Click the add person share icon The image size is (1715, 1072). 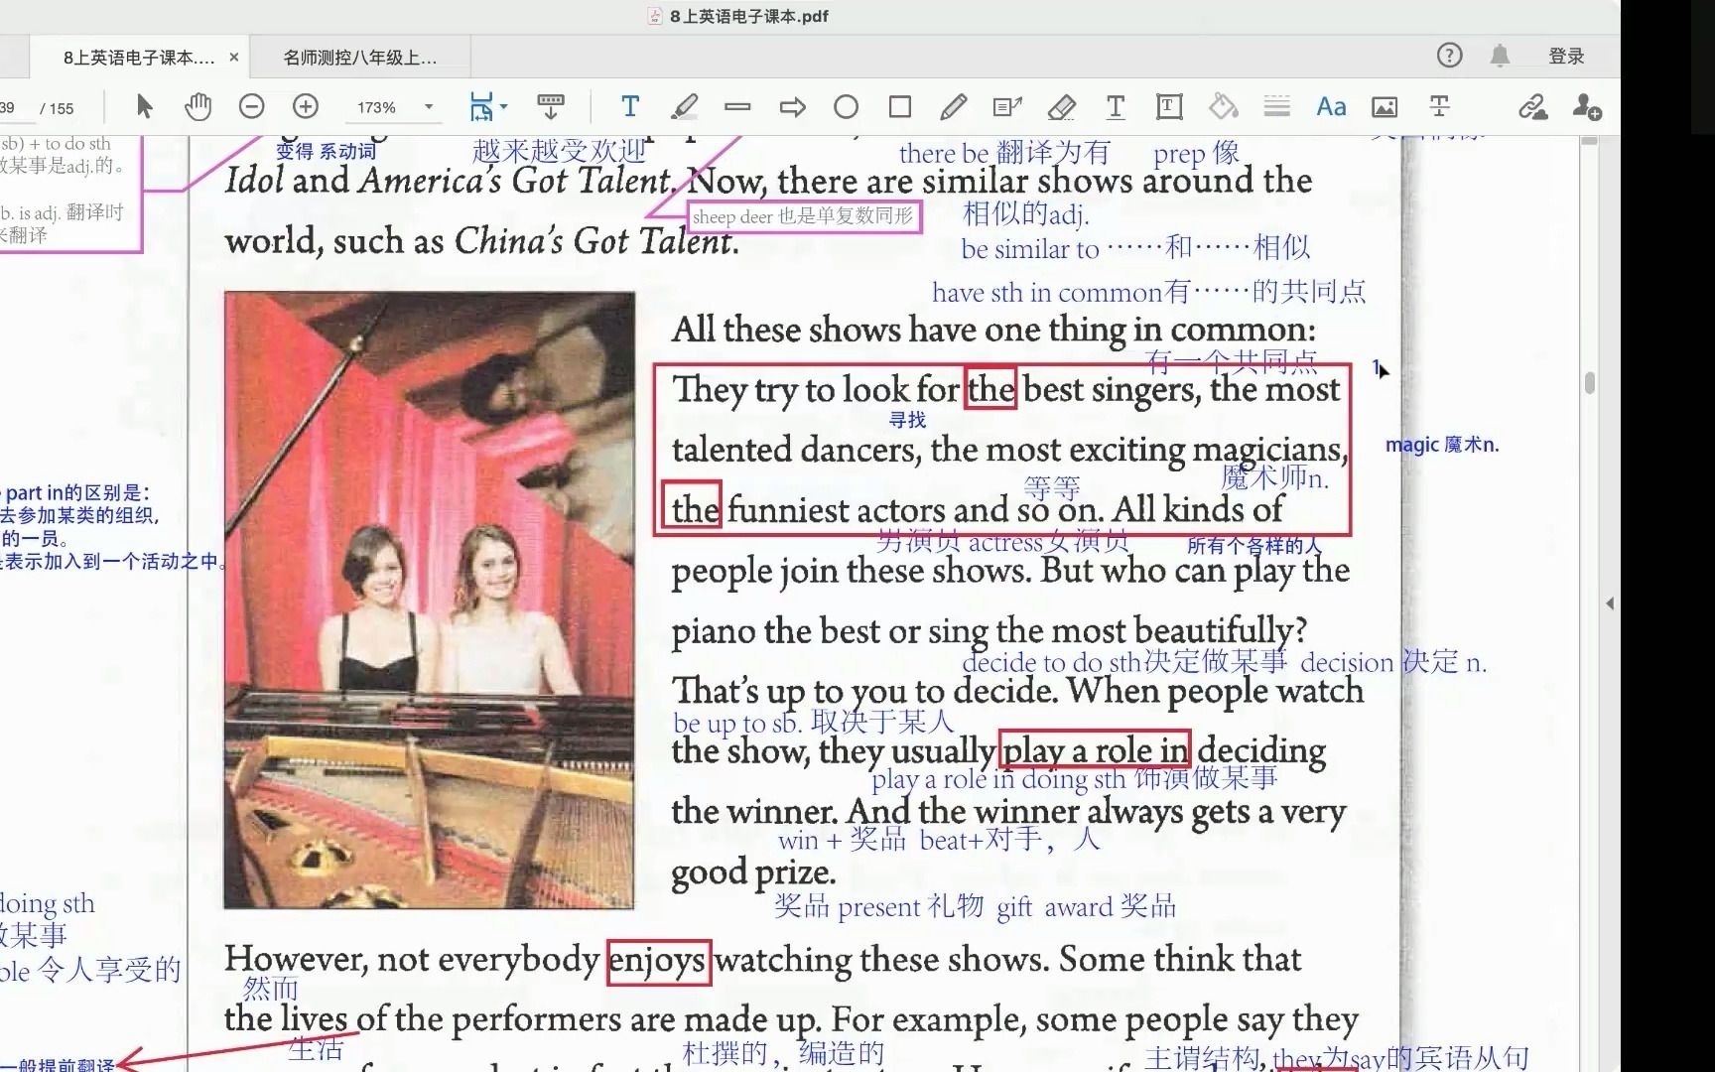click(x=1587, y=106)
